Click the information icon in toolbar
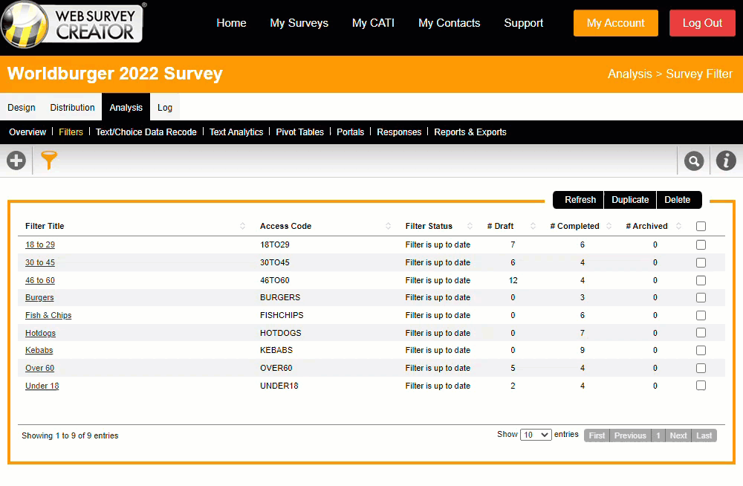 coord(726,161)
